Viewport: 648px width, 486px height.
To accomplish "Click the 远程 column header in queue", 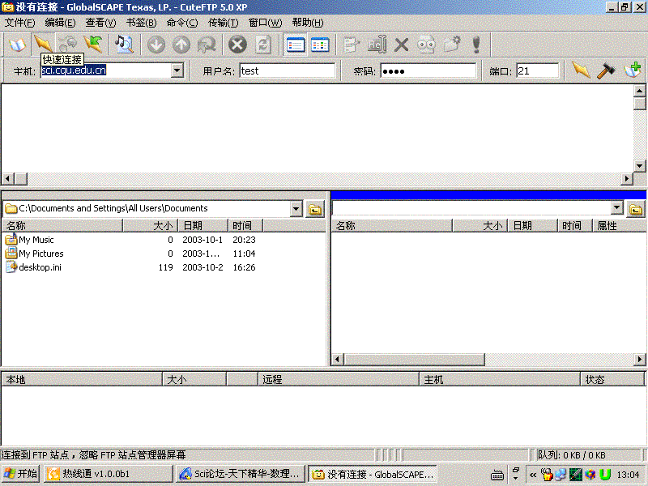I will (x=339, y=379).
